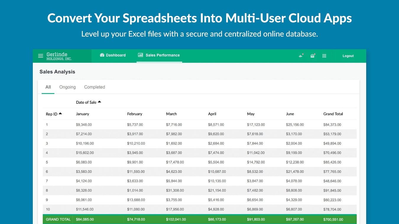Open the apps grid icon
The image size is (399, 224).
click(324, 56)
